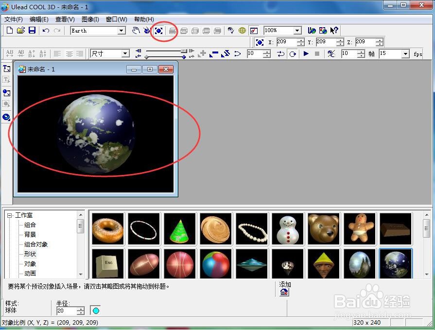The width and height of the screenshot is (435, 330).
Task: Click the cyan color swatch
Action: click(x=95, y=311)
